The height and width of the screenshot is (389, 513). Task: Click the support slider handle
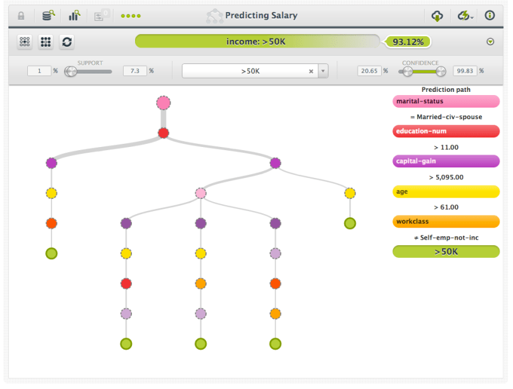coord(70,71)
